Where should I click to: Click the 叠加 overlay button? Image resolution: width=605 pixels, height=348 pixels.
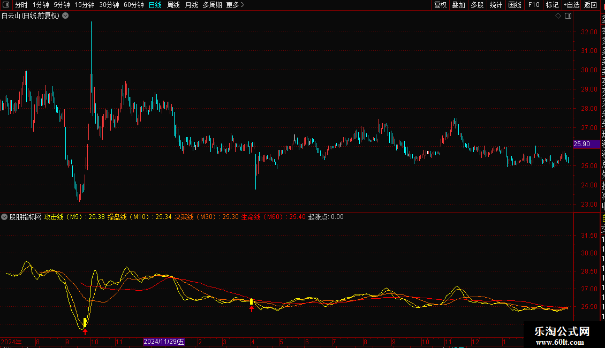[458, 5]
